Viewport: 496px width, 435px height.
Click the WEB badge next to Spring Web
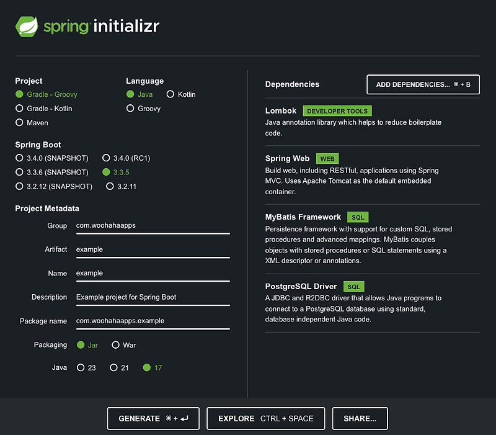(327, 158)
